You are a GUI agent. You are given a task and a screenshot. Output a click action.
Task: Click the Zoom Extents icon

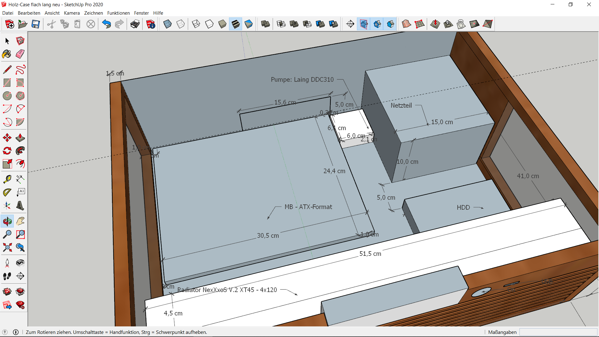7,247
